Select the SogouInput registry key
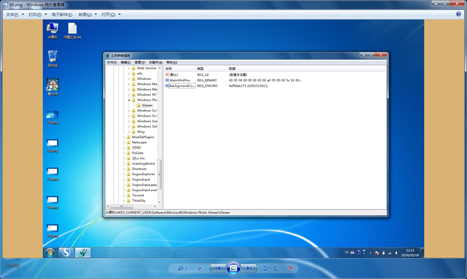 pyautogui.click(x=139, y=179)
